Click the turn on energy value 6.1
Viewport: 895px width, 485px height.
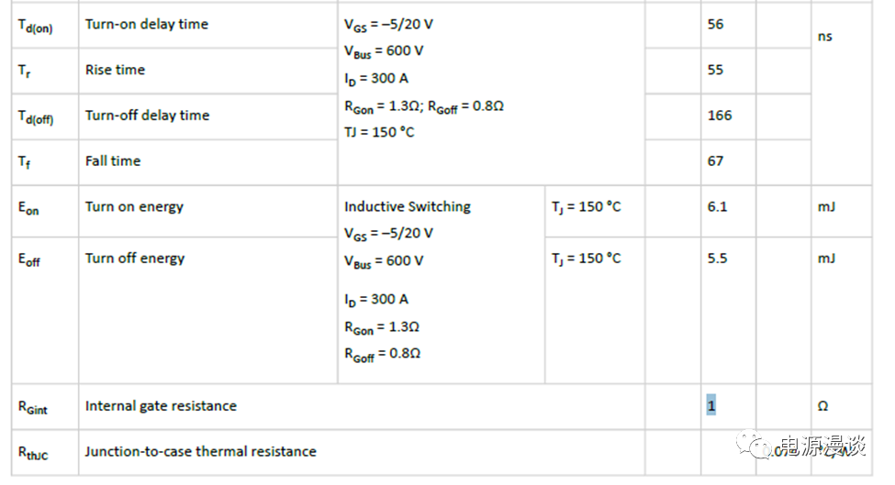tap(717, 206)
